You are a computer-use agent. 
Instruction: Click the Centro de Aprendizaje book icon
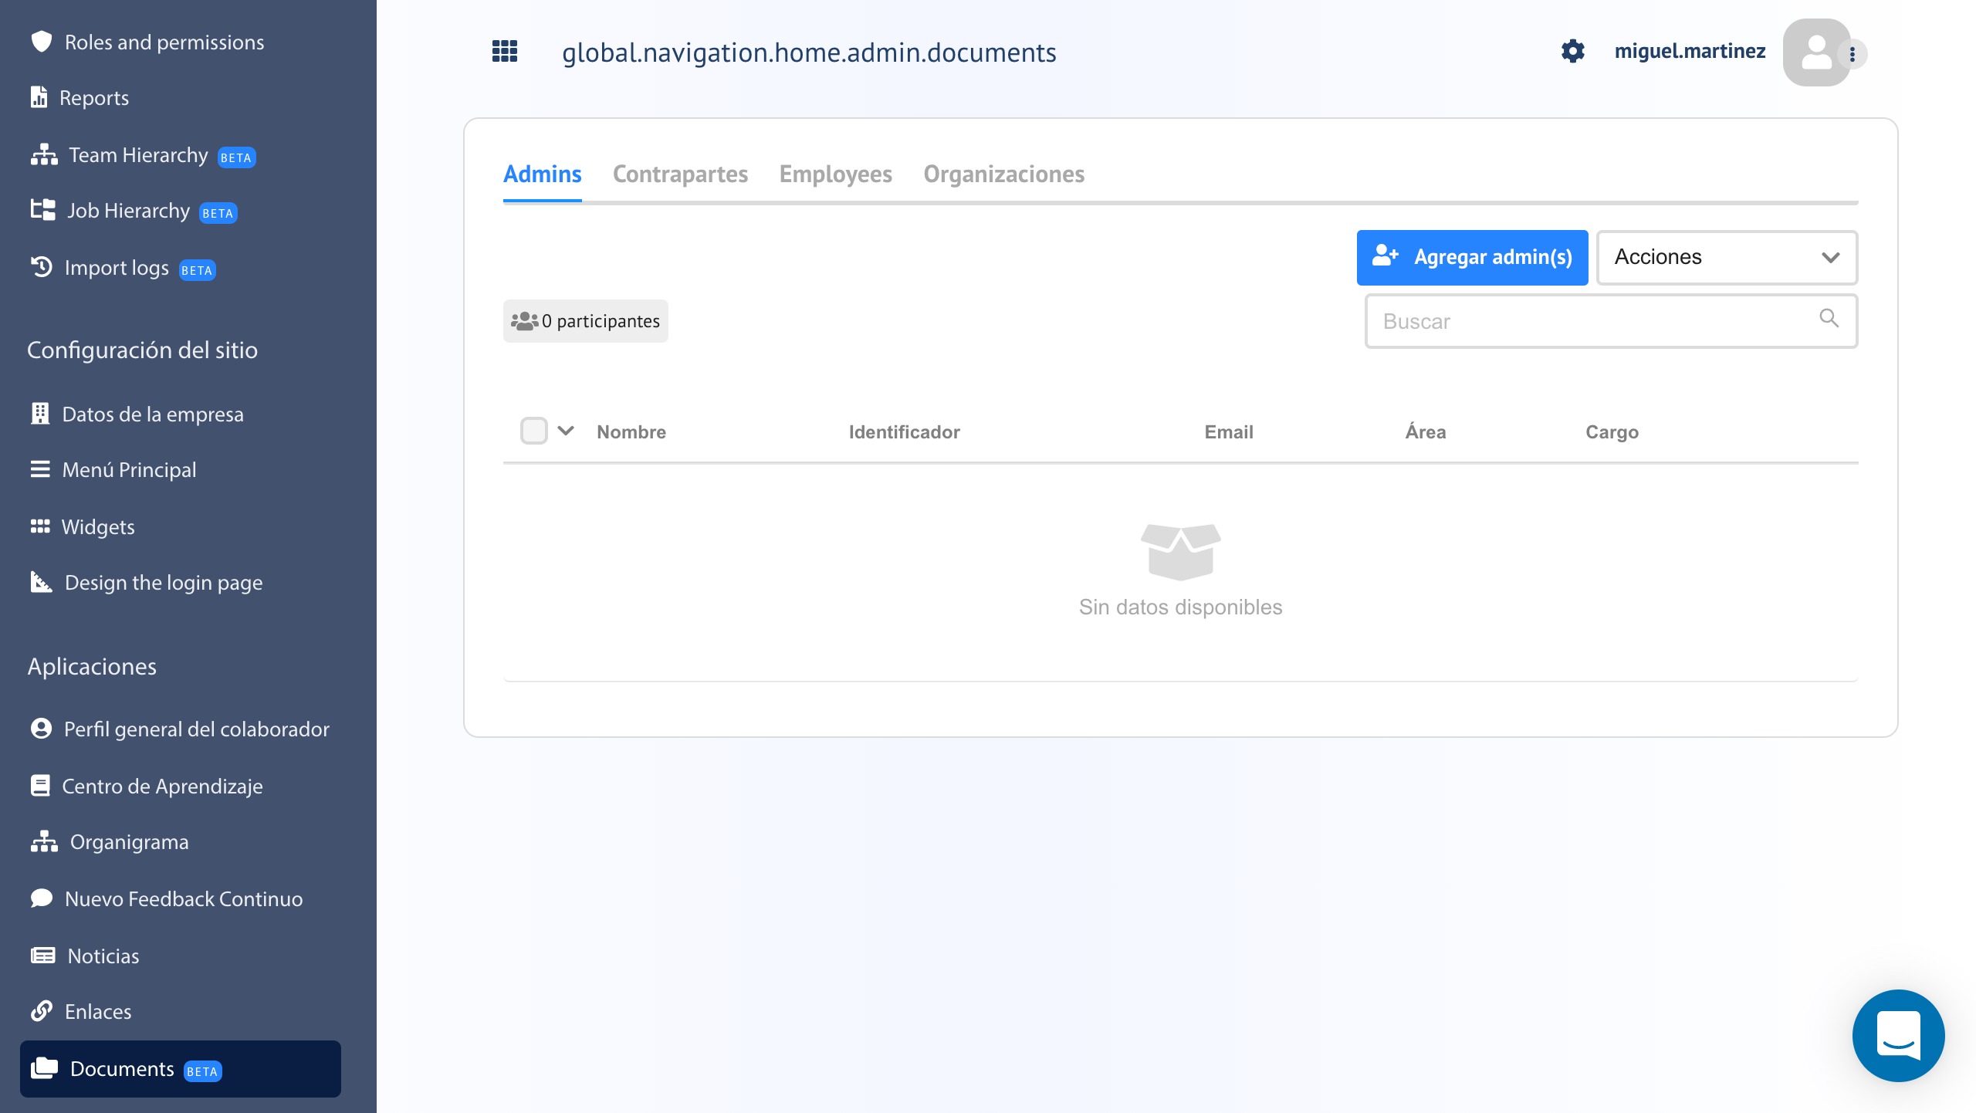[40, 786]
